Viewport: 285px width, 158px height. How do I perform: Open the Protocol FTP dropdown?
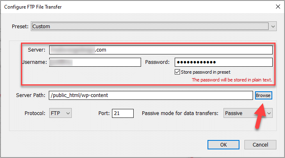pos(60,113)
